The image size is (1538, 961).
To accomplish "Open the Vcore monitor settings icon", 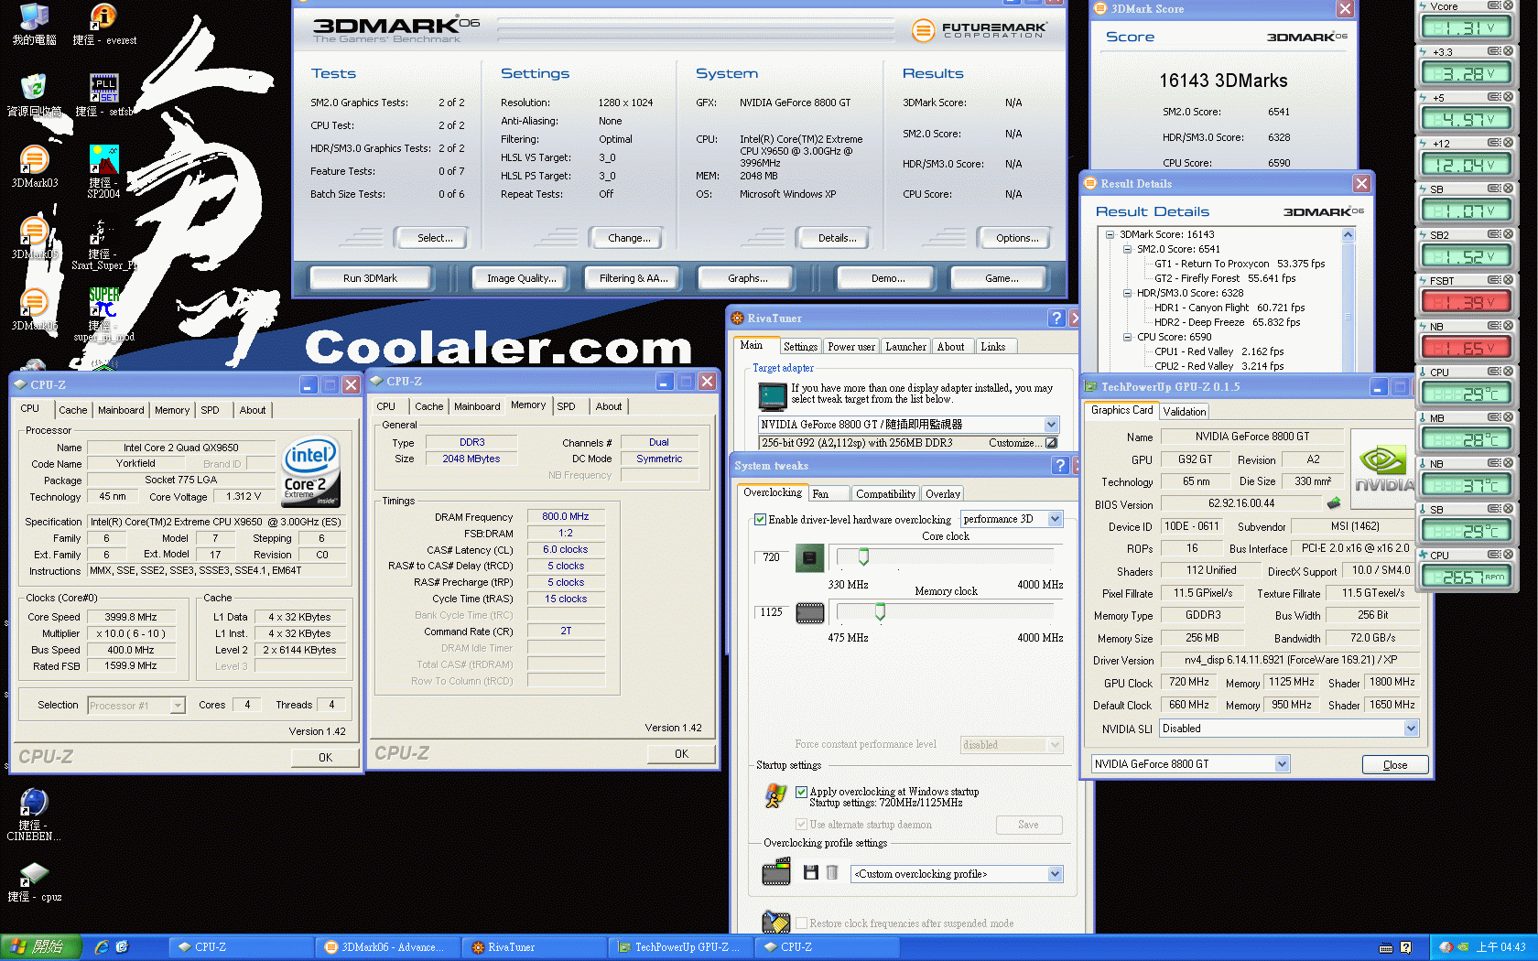I will tap(1493, 5).
